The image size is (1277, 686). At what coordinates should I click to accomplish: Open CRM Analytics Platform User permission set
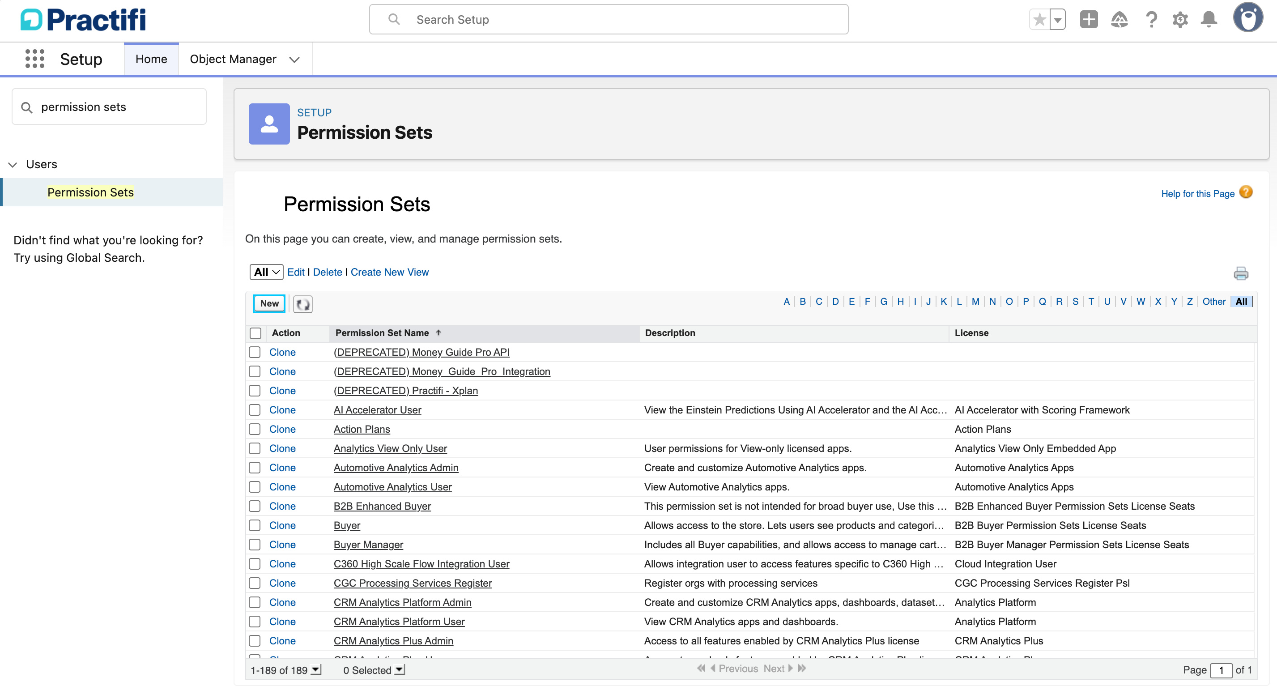[399, 622]
